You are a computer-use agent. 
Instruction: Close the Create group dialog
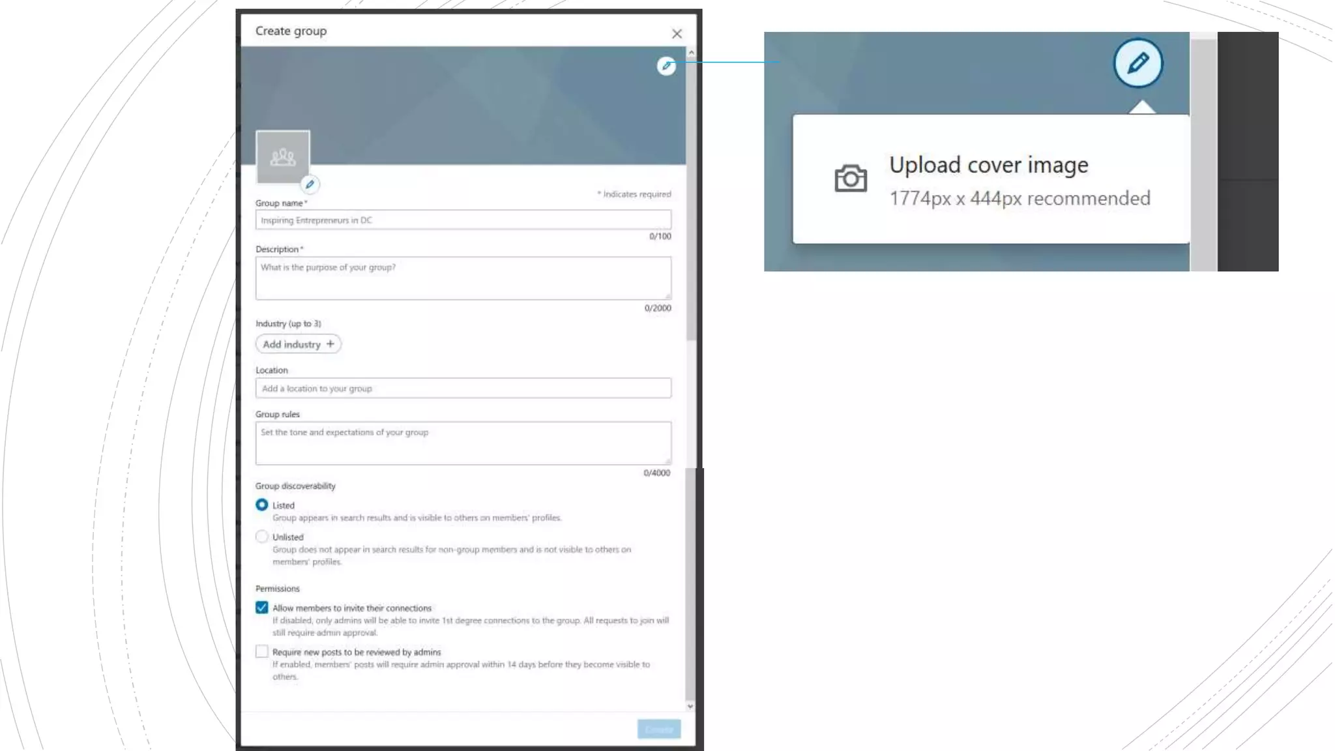677,34
